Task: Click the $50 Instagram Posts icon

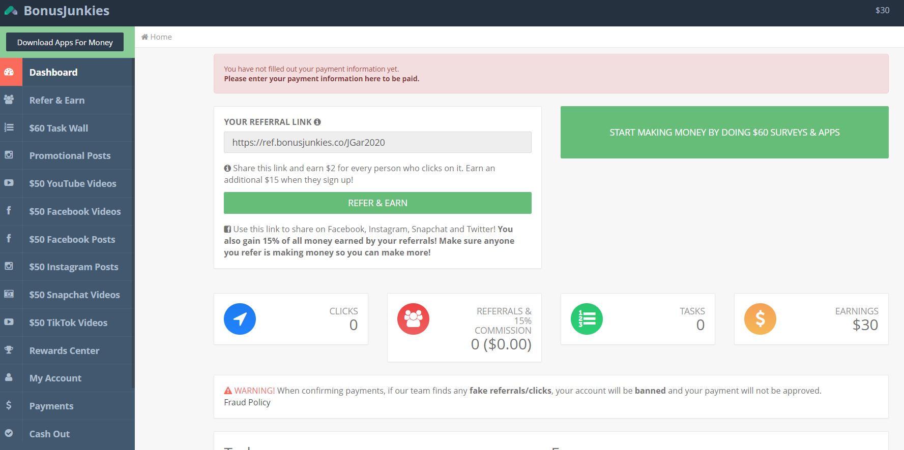Action: click(x=9, y=266)
